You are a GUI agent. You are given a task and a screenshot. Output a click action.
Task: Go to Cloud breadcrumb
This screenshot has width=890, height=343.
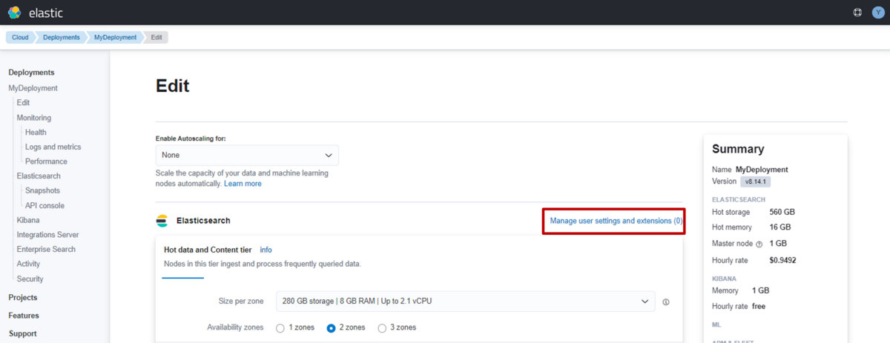click(x=20, y=37)
